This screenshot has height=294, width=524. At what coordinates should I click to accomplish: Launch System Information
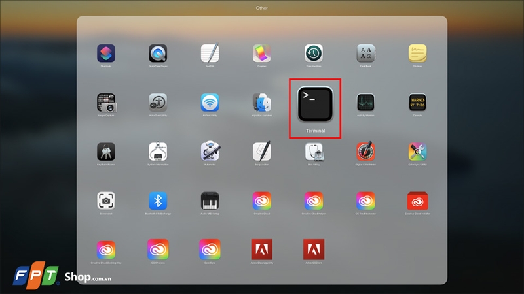[158, 152]
